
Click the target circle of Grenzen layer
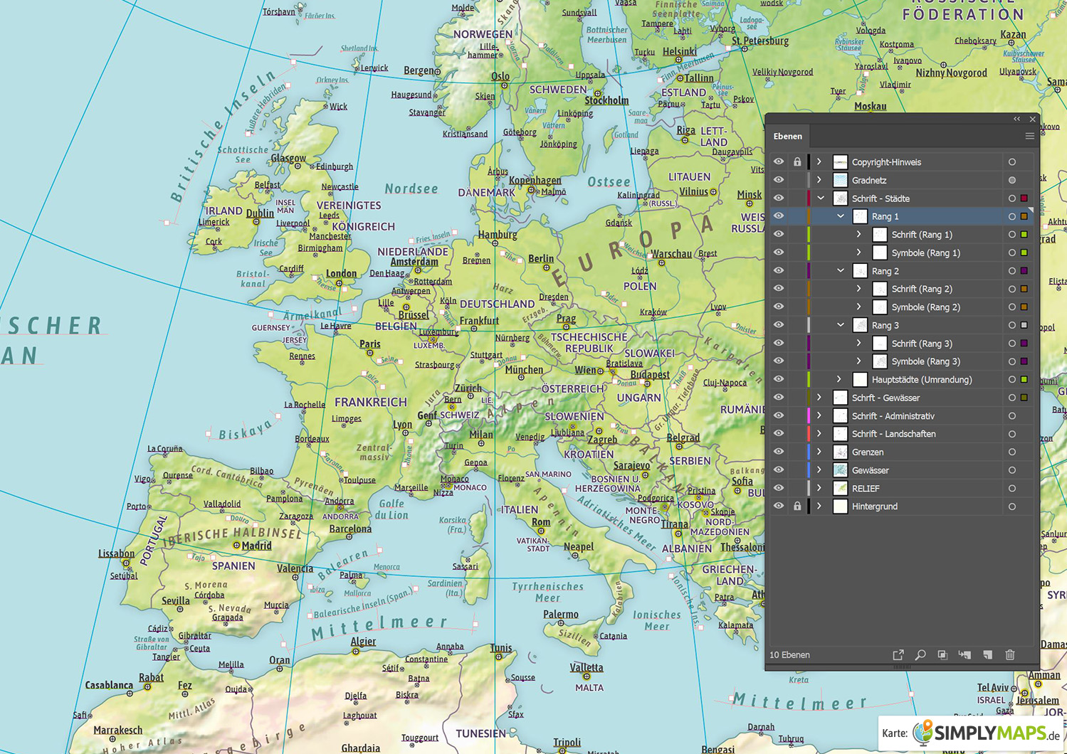1012,452
